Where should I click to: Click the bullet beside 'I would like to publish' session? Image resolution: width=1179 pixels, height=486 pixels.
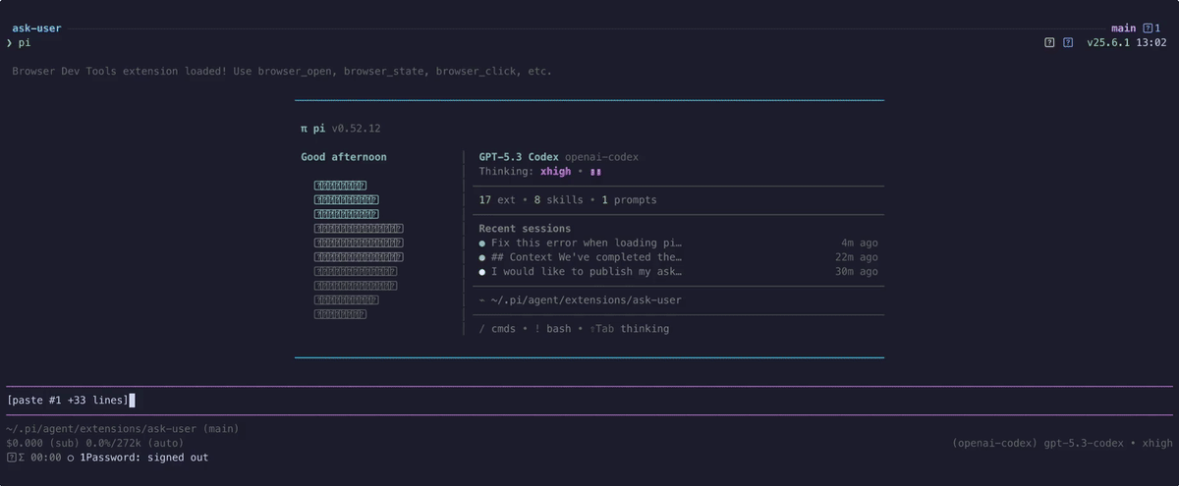[x=482, y=272]
